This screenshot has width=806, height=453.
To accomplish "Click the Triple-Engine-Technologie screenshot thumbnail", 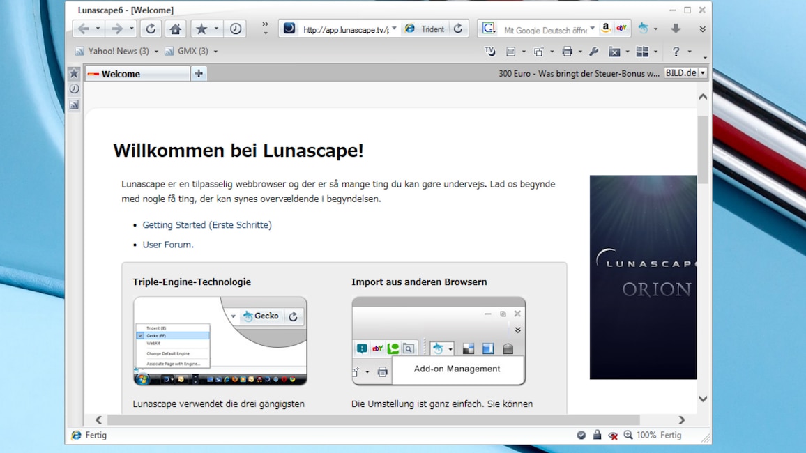I will pos(220,341).
